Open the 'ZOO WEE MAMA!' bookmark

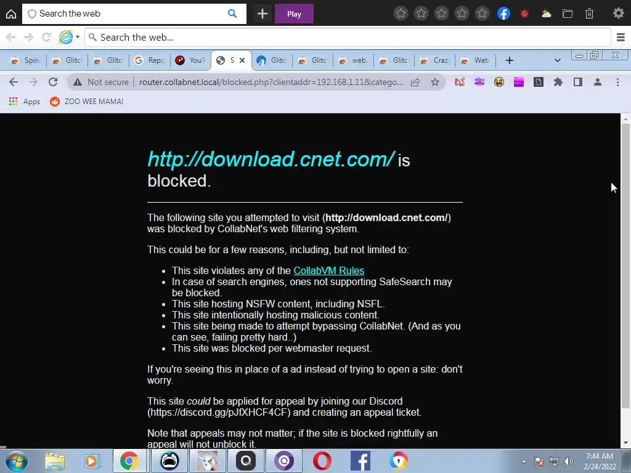tap(86, 102)
